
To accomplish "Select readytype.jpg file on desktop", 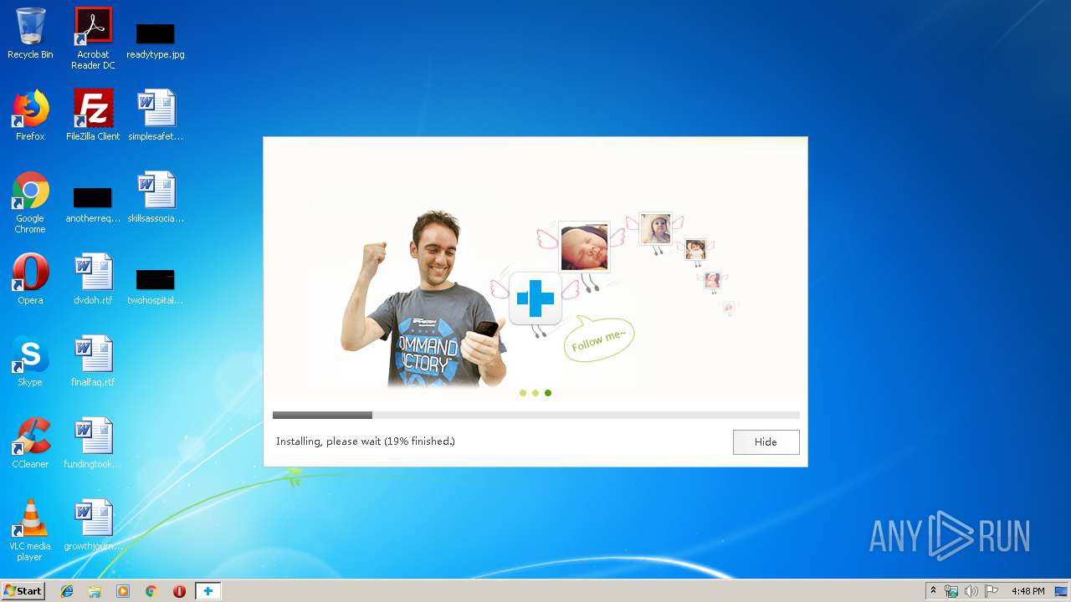I will point(156,38).
